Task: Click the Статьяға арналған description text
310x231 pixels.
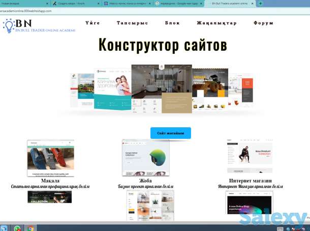Action: pyautogui.click(x=50, y=186)
